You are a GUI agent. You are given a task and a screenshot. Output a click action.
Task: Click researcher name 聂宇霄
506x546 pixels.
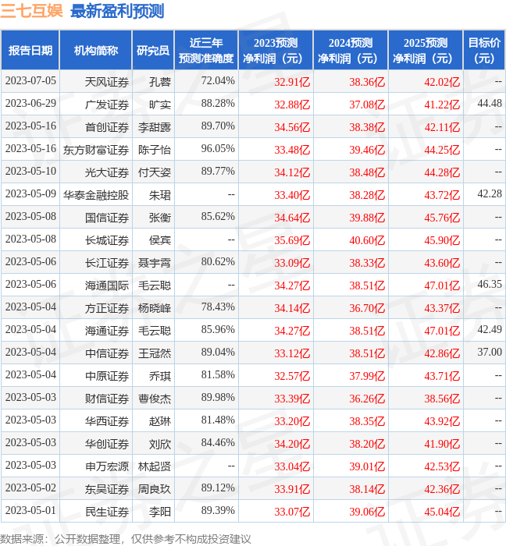click(x=155, y=263)
